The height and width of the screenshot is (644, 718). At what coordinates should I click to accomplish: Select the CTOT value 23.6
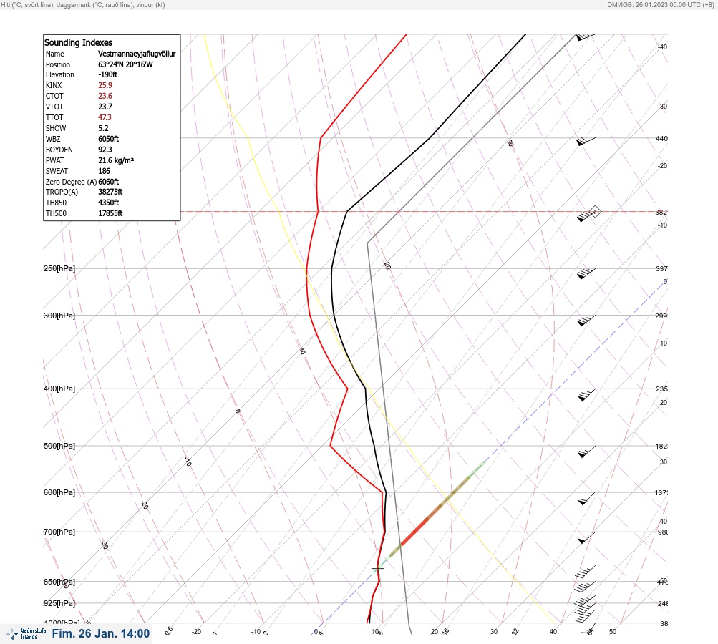click(x=105, y=96)
